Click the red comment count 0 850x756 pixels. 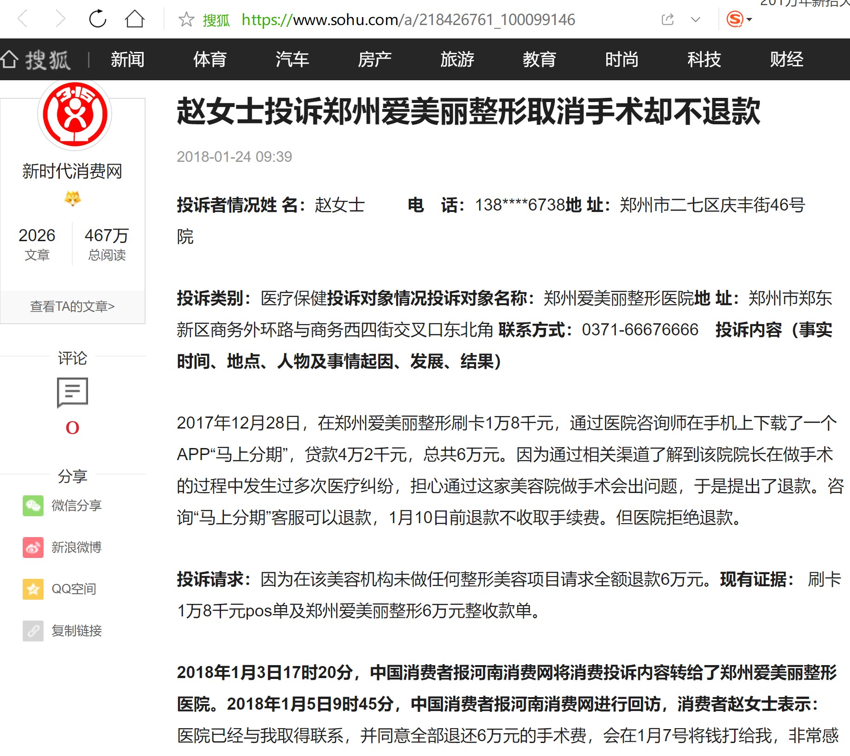[x=72, y=428]
